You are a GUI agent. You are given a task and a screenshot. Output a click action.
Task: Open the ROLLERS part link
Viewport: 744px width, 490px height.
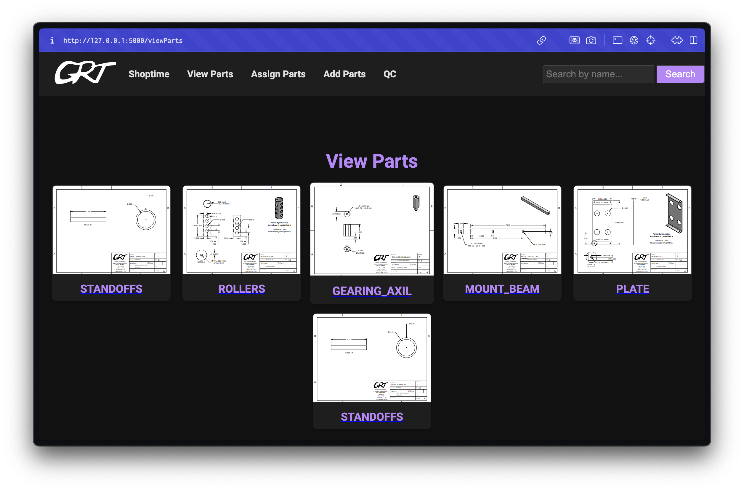pos(241,289)
